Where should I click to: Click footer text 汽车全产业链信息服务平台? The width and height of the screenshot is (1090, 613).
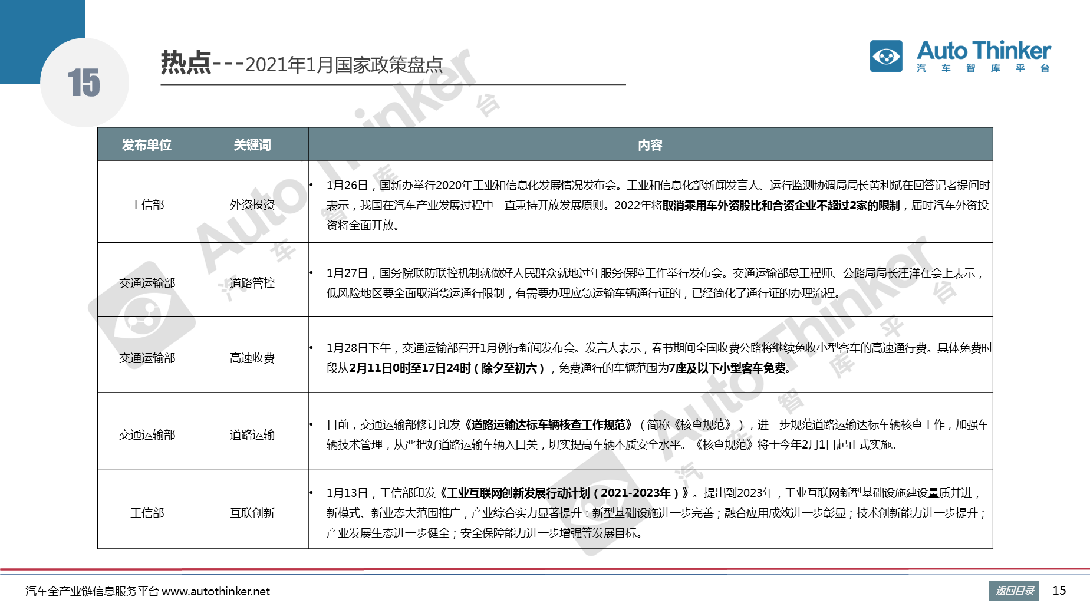pos(92,591)
